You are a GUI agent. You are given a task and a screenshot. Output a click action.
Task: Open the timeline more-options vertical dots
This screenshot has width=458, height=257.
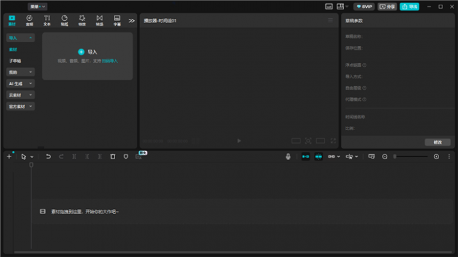(449, 156)
